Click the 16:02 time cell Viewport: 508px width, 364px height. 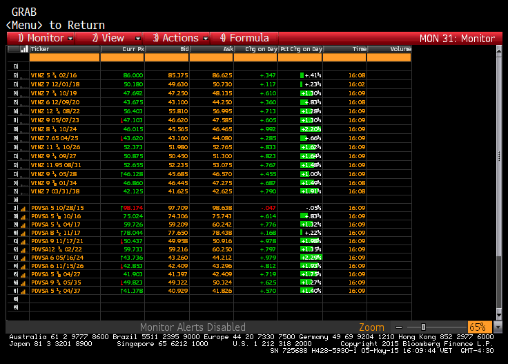point(357,84)
